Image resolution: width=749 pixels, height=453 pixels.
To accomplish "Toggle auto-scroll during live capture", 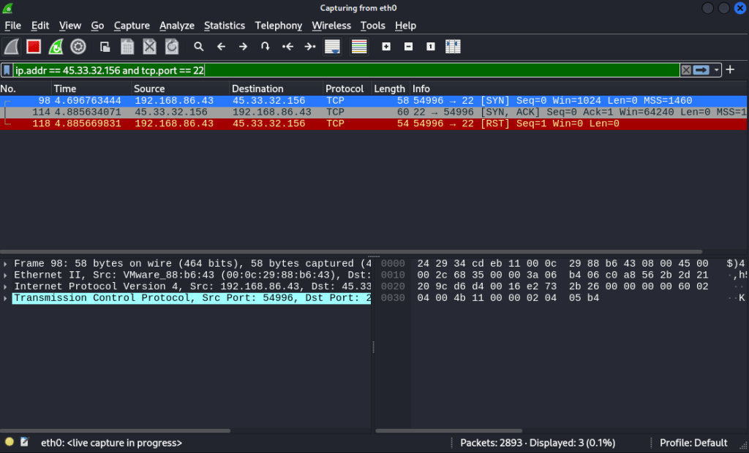I will pos(333,47).
